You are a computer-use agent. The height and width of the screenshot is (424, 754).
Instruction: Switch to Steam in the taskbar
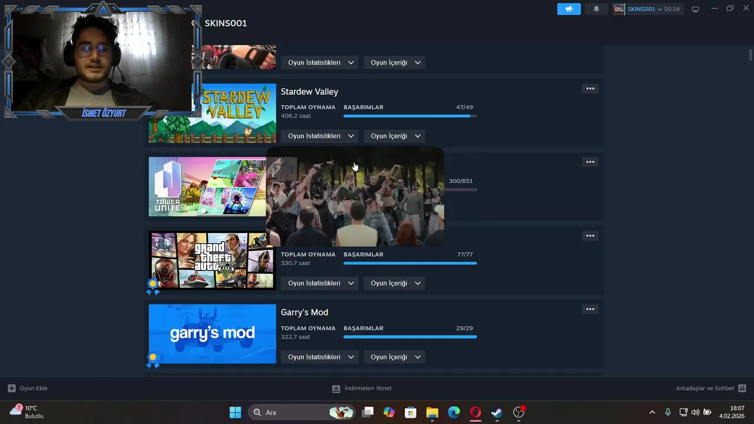pyautogui.click(x=497, y=412)
